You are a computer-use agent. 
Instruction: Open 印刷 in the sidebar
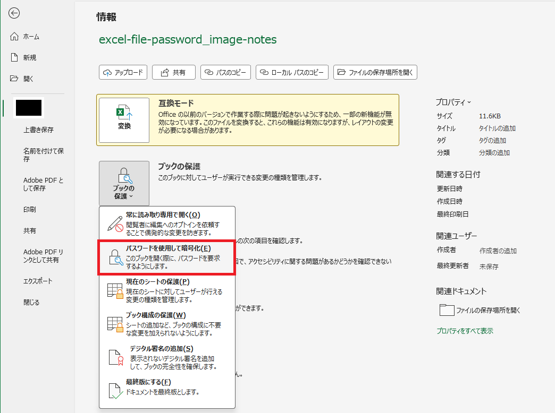(x=29, y=209)
